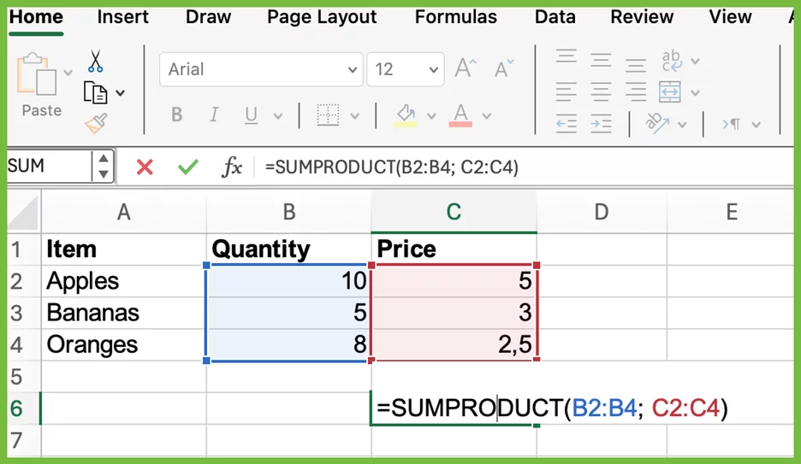Open the Page Layout tab
The height and width of the screenshot is (464, 801).
point(322,17)
